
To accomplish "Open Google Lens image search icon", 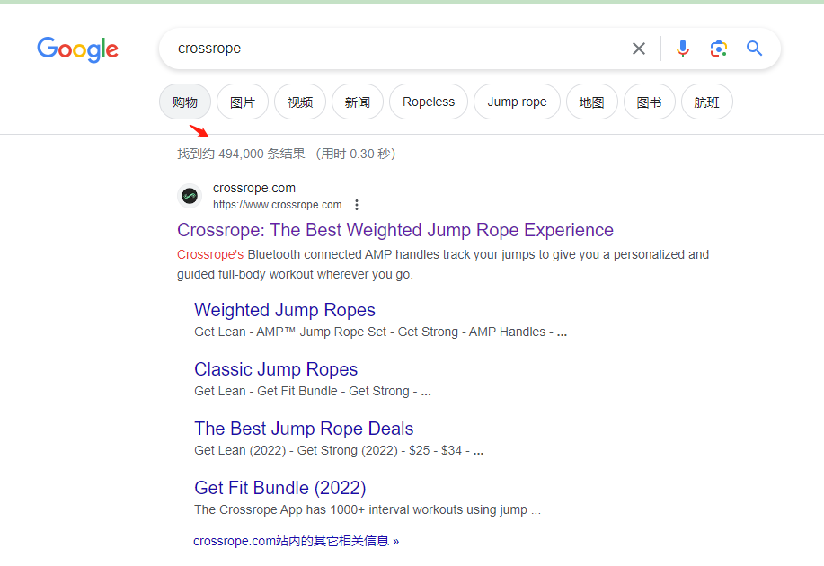I will pyautogui.click(x=718, y=49).
